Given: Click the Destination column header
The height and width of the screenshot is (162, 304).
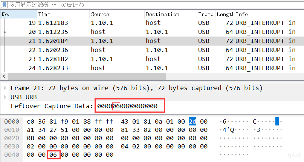Looking at the screenshot, I should pyautogui.click(x=171, y=14).
